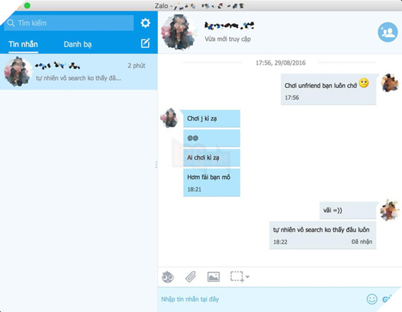This screenshot has height=312, width=402.
Task: Click the sidebar divider collapse handle
Action: click(x=156, y=164)
